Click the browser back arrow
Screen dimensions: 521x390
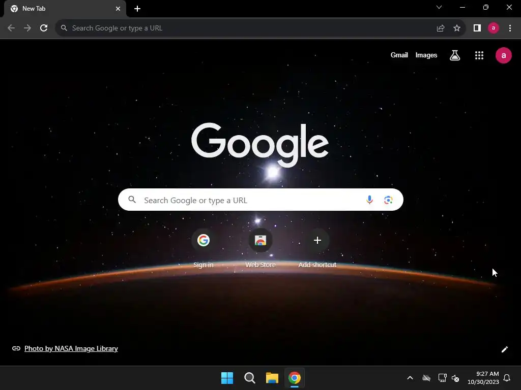[11, 28]
